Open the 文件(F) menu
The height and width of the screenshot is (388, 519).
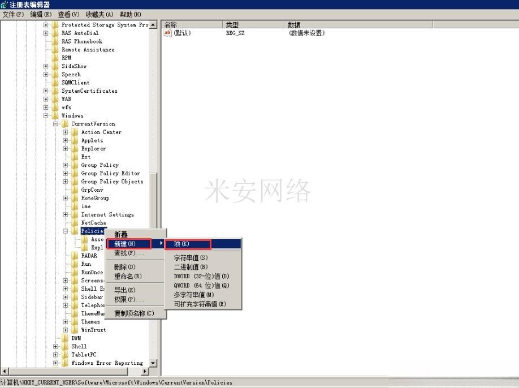pos(13,15)
